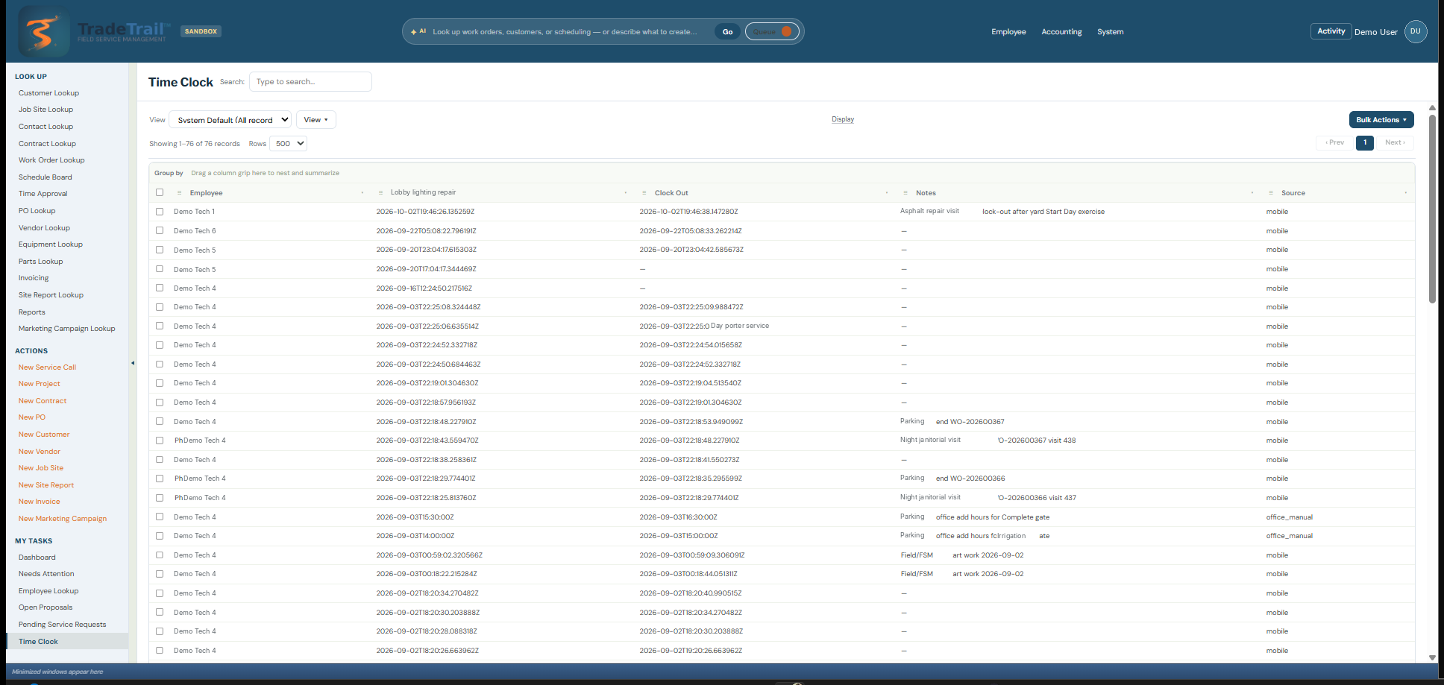Open the DU user avatar

click(x=1415, y=31)
